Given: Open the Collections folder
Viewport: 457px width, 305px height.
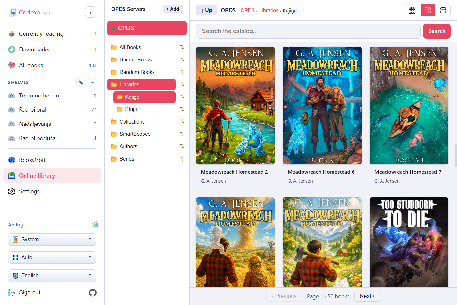Looking at the screenshot, I should 142,122.
